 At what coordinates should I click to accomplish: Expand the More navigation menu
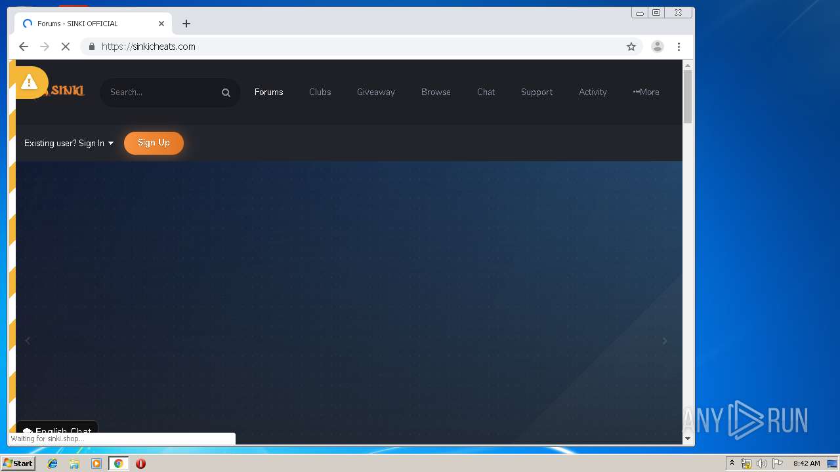click(x=646, y=92)
